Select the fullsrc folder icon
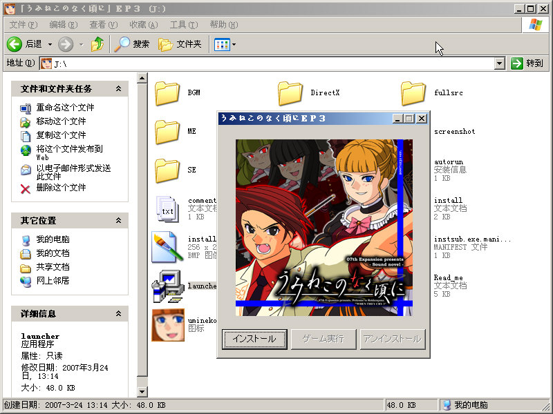The height and width of the screenshot is (414, 553). [413, 93]
